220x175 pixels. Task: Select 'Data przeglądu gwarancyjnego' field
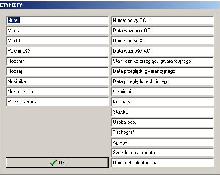[x=162, y=71]
